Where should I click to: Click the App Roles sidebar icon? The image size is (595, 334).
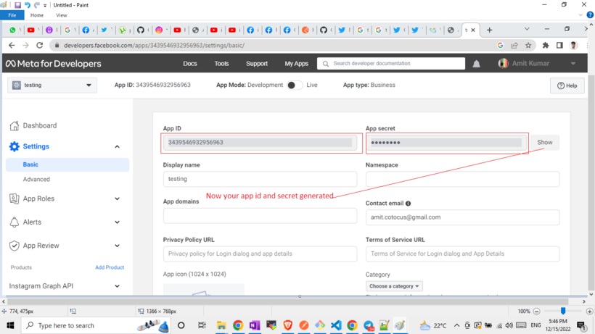point(15,199)
